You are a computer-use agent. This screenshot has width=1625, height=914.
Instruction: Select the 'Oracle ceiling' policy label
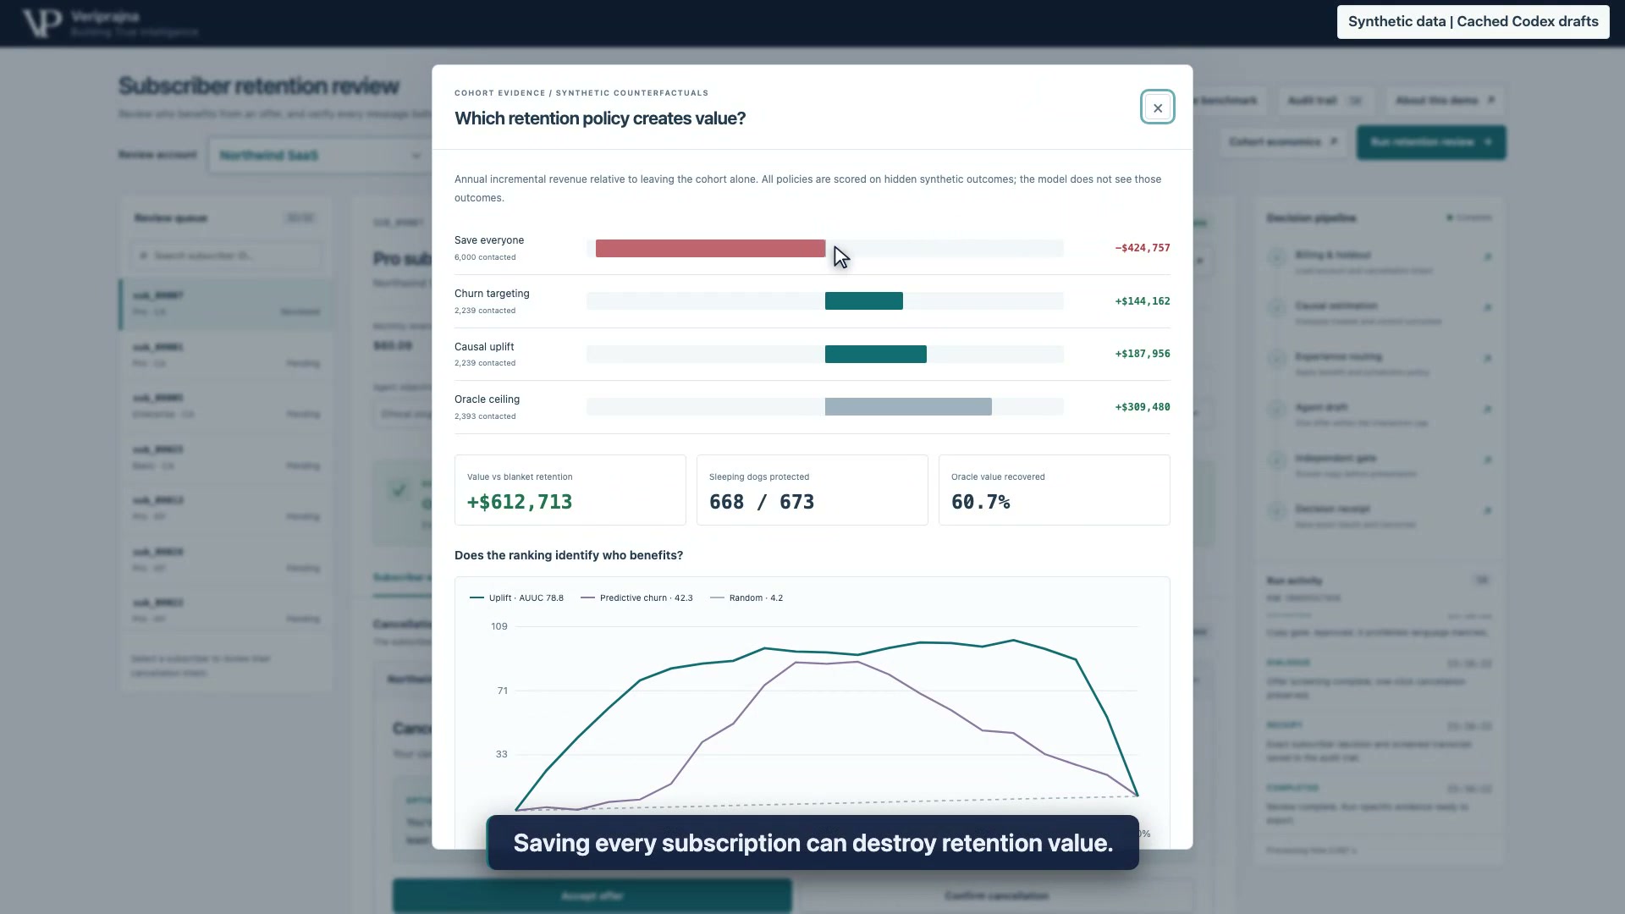(487, 399)
